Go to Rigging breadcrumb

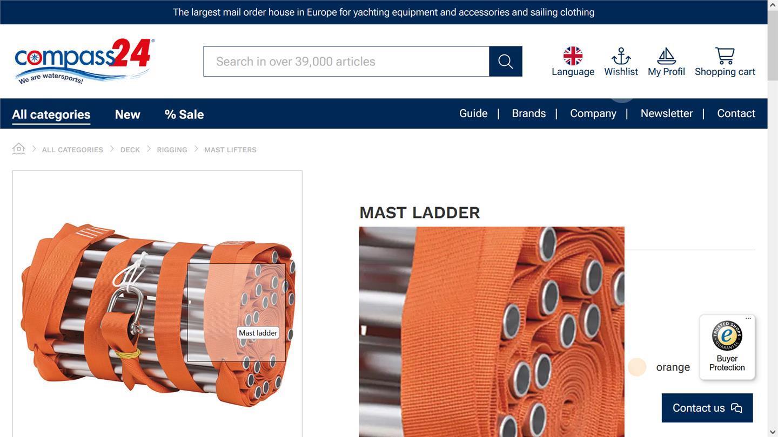pos(172,149)
